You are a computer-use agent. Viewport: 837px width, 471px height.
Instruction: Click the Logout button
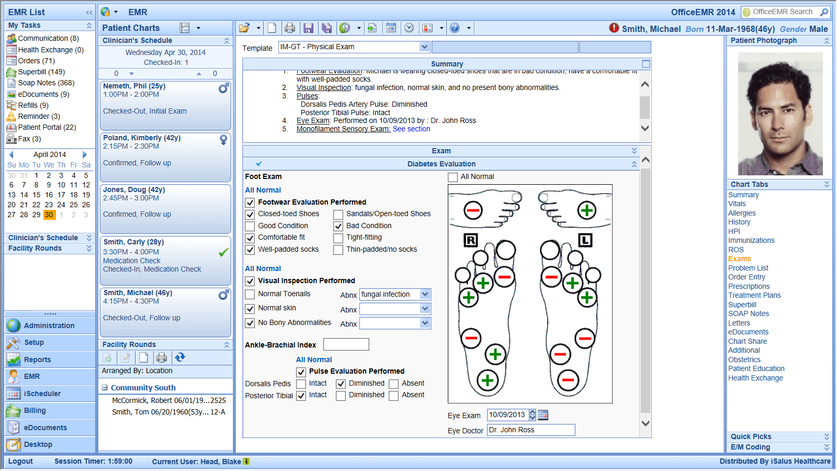[x=20, y=461]
